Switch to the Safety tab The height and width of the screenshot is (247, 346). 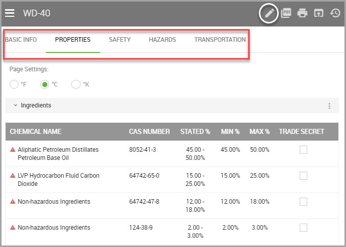click(120, 40)
